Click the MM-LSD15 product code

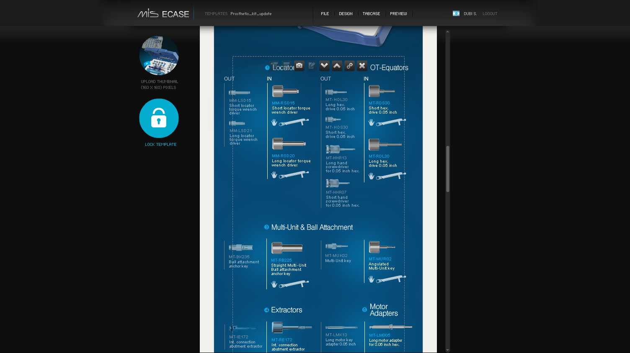240,101
